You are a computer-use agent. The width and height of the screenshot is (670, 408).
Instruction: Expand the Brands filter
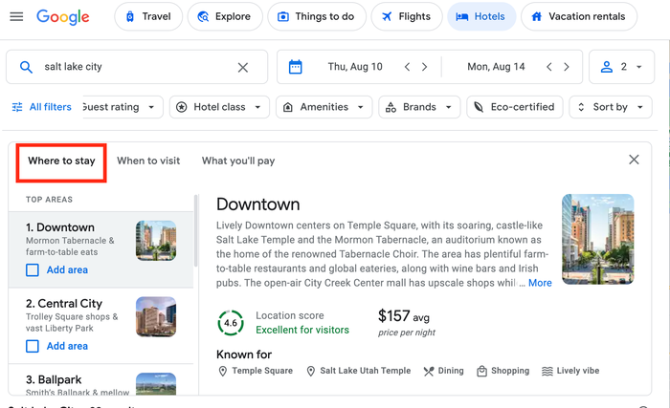point(419,107)
